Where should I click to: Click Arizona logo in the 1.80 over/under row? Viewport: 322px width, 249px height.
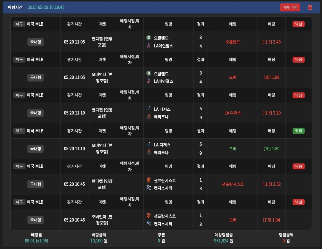tap(149, 152)
